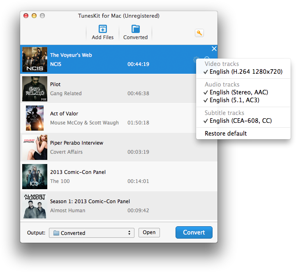The width and height of the screenshot is (296, 272).
Task: Click the duration 00:46:38
Action: [x=138, y=93]
